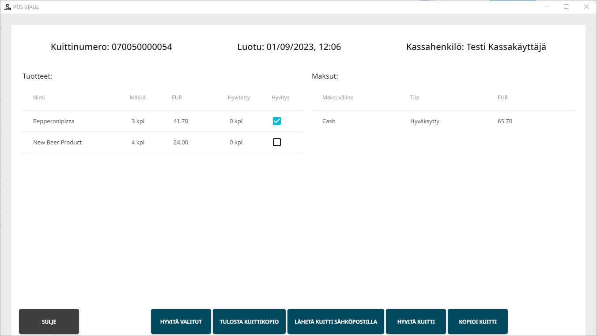Select the Cash payment row

(x=329, y=121)
